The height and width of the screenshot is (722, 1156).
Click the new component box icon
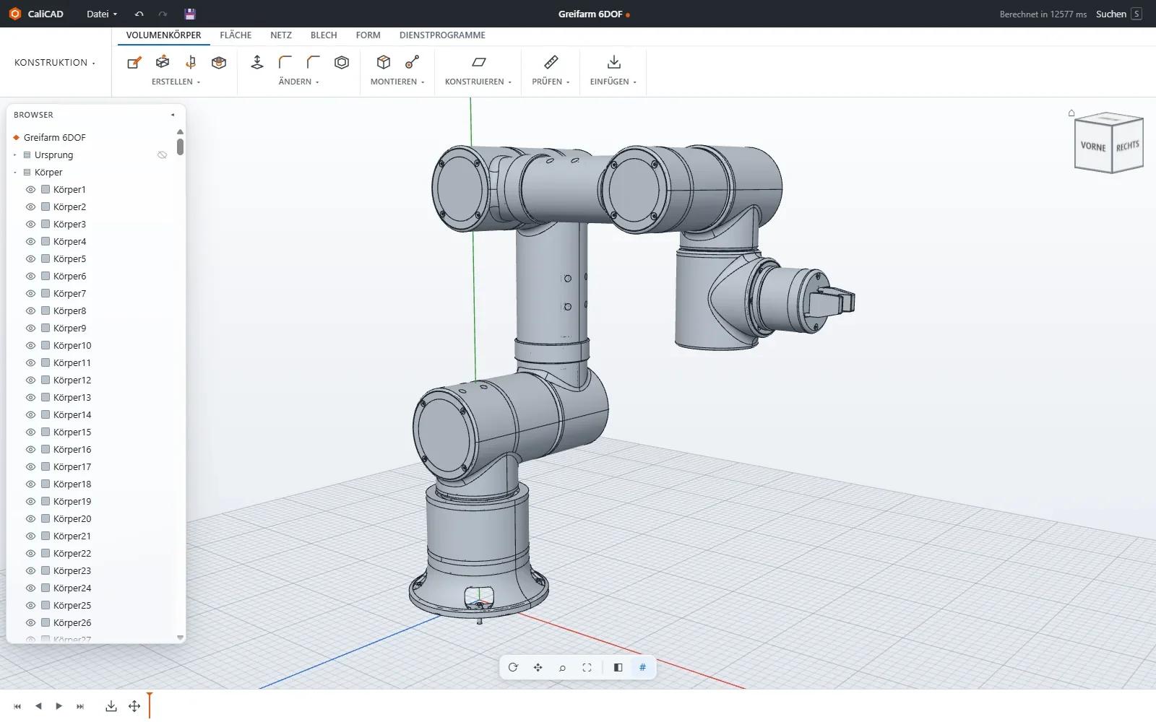click(384, 63)
